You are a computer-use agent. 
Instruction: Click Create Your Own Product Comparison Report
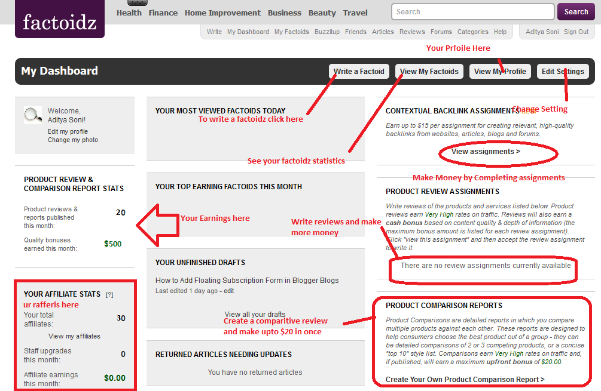point(465,380)
